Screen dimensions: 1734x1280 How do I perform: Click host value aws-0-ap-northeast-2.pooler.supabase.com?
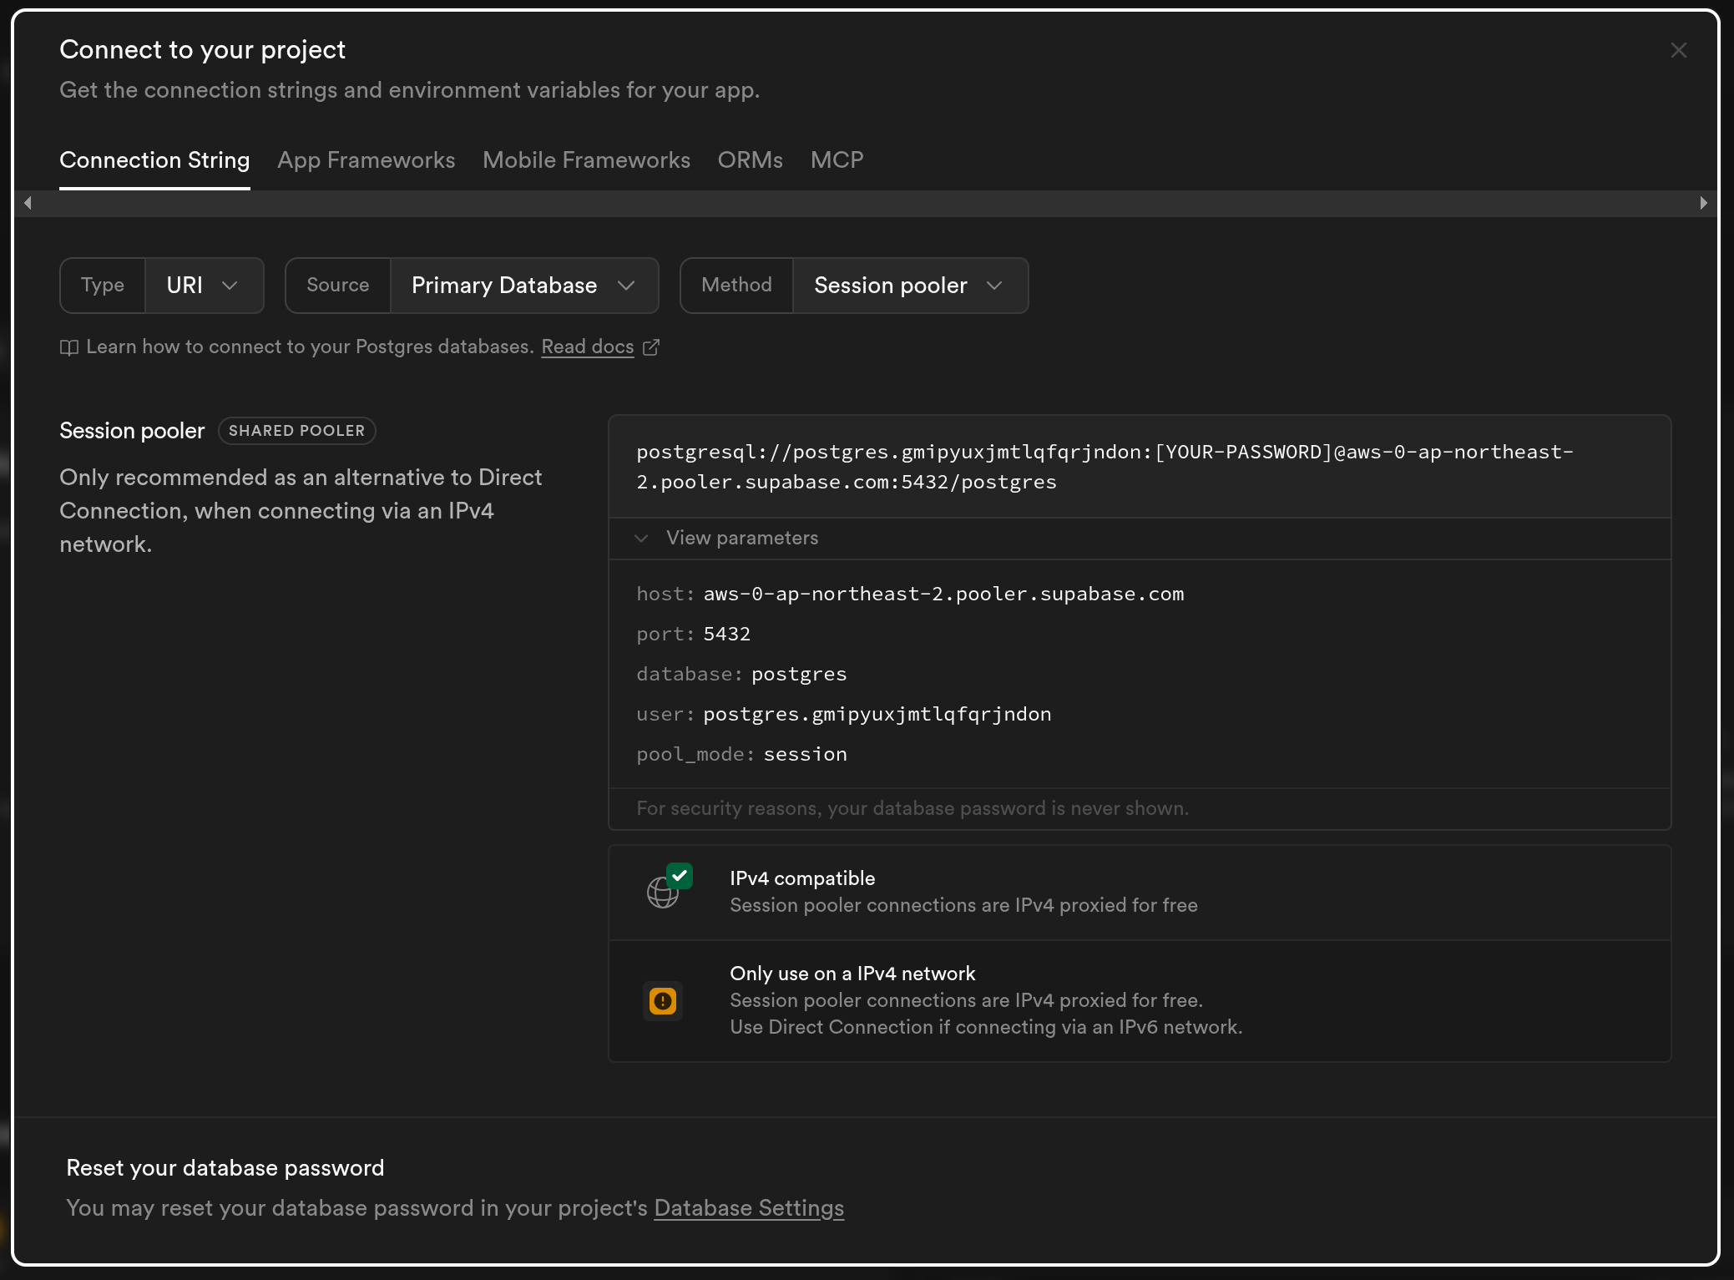pos(943,594)
